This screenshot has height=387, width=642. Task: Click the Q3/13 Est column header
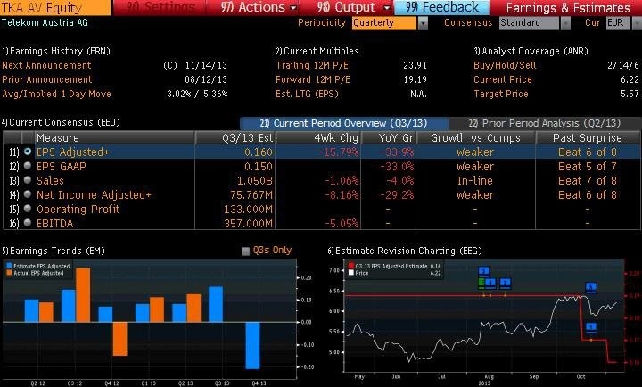point(235,138)
